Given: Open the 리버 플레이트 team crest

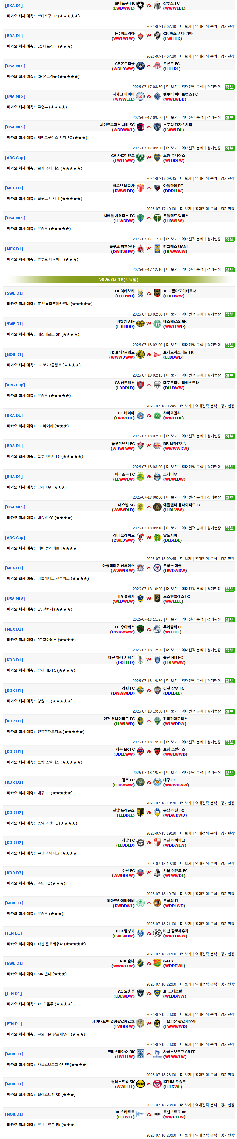Looking at the screenshot, I should click(x=140, y=538).
